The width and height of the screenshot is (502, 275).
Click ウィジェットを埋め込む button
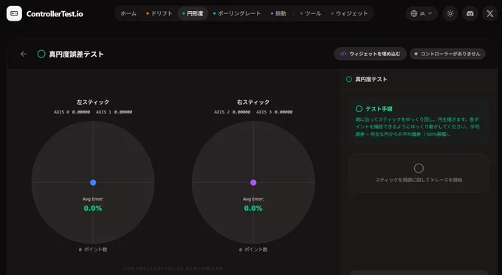[370, 54]
